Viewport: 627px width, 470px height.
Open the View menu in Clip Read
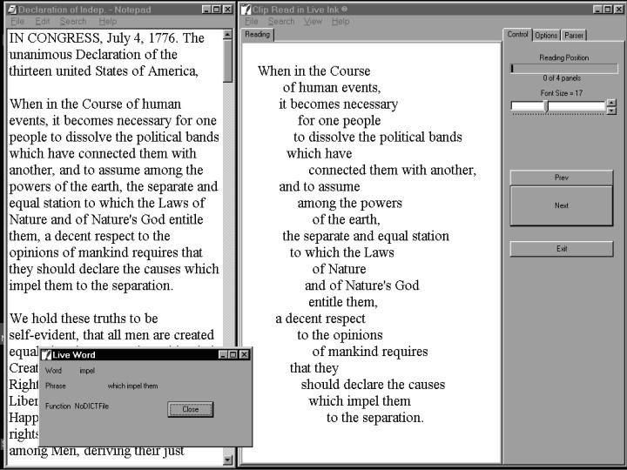point(313,21)
